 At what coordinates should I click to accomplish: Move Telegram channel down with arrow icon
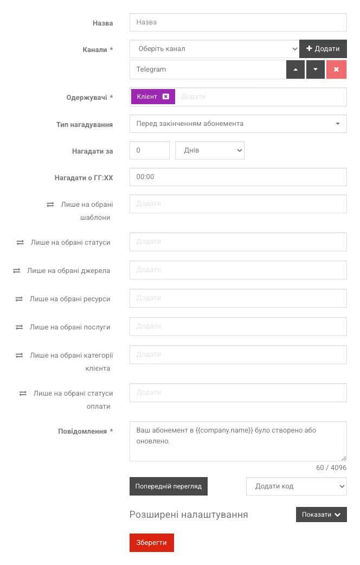pos(316,69)
